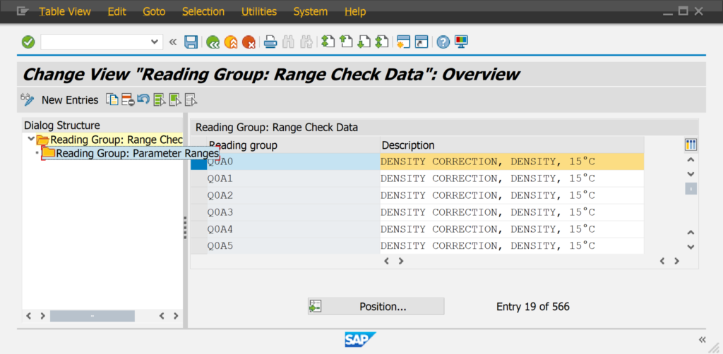Open the Help menu
This screenshot has height=354, width=723.
[x=355, y=11]
